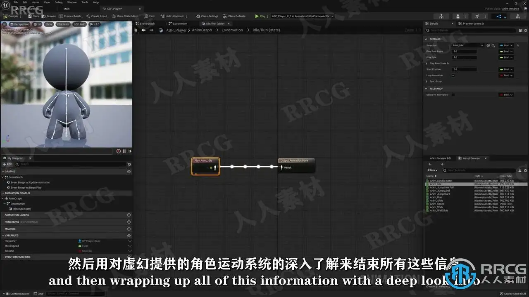Click the Compile blueprint icon
Screen dimensions: 529x297
click(6, 16)
